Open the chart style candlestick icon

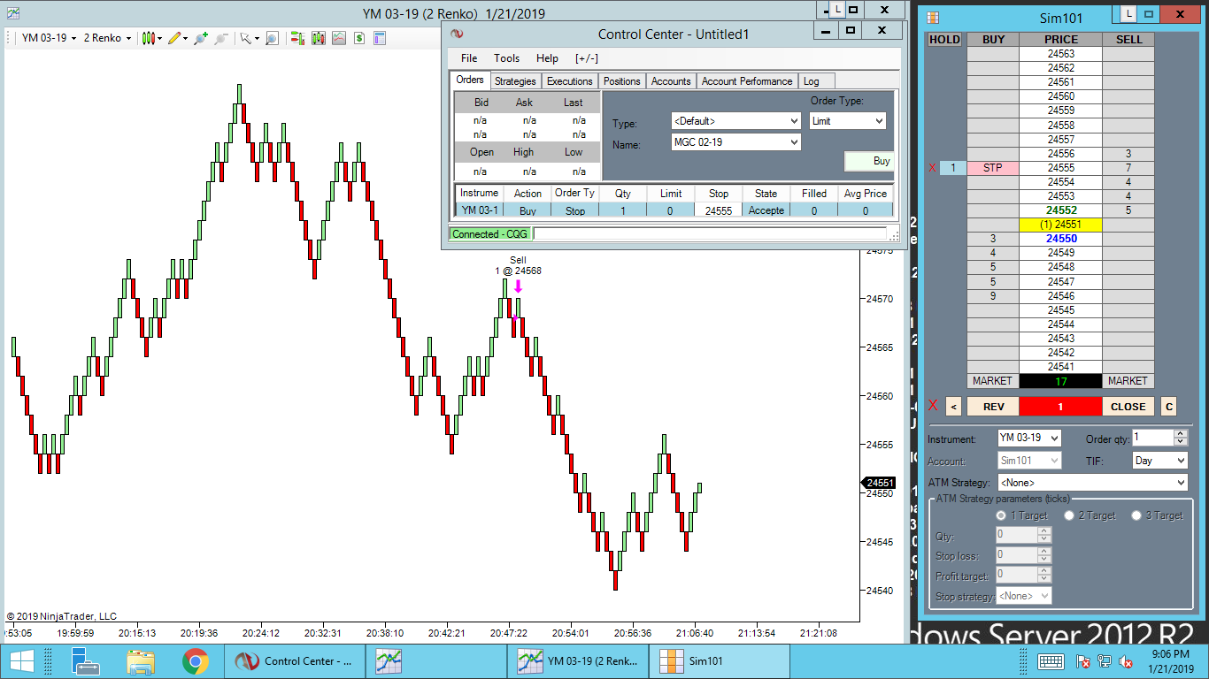pyautogui.click(x=150, y=38)
